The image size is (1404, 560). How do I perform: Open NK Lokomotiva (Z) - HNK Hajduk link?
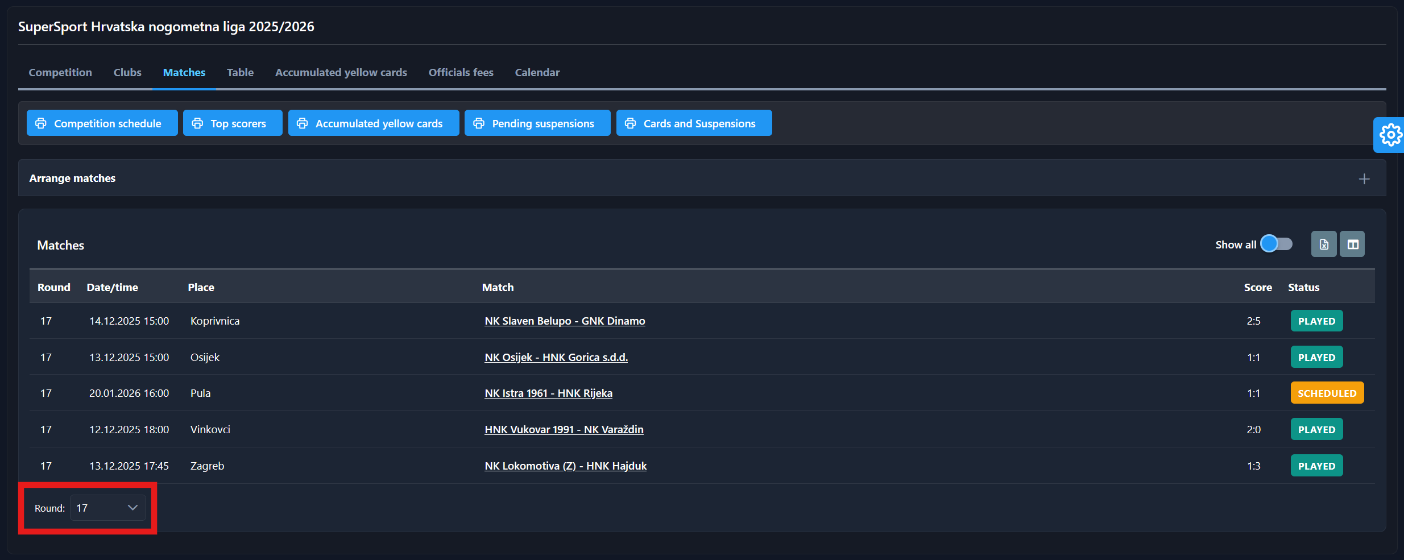tap(565, 466)
